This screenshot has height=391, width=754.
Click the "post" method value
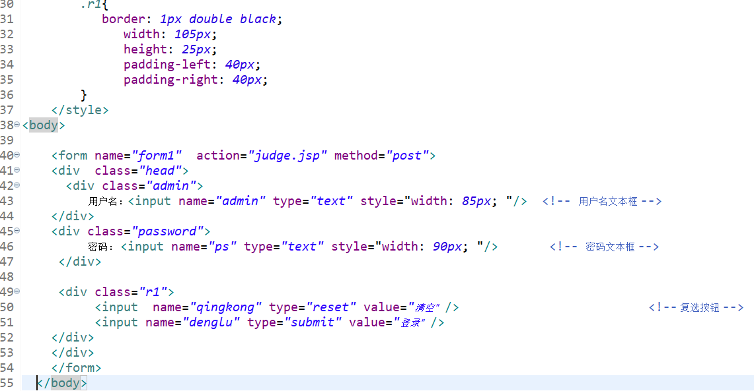coord(407,156)
